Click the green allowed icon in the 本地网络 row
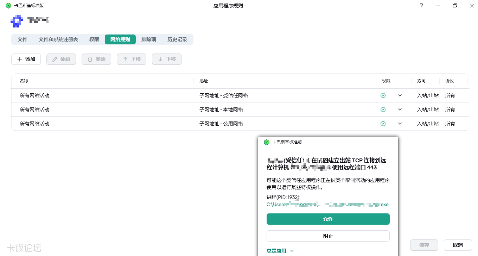The width and height of the screenshot is (478, 256). (x=383, y=110)
